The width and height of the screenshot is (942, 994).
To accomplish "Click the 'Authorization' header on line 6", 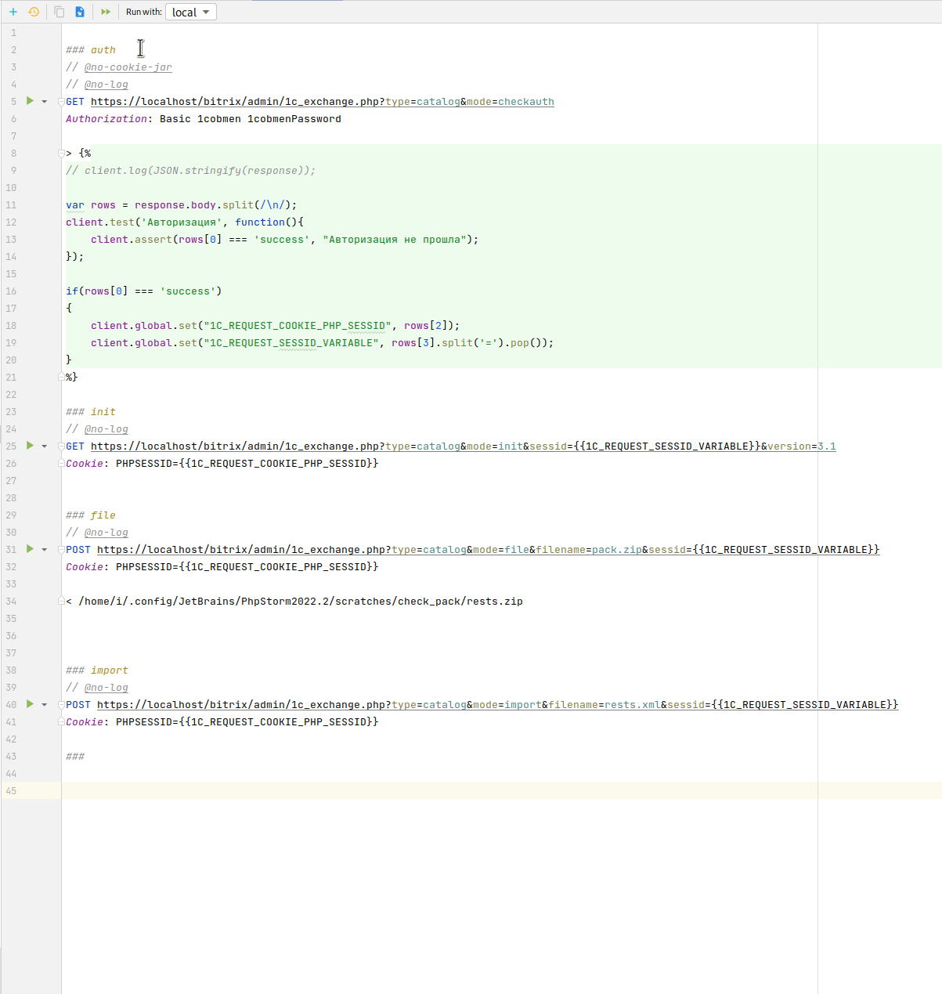I will click(x=106, y=119).
